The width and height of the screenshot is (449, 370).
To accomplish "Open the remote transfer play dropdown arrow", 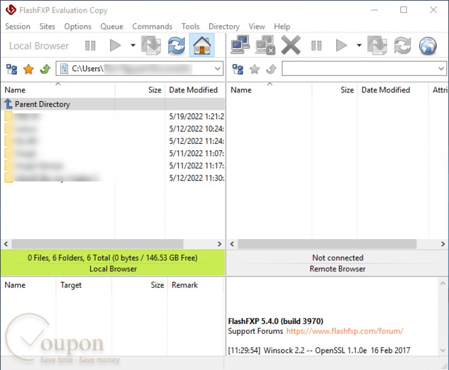I will pos(359,45).
